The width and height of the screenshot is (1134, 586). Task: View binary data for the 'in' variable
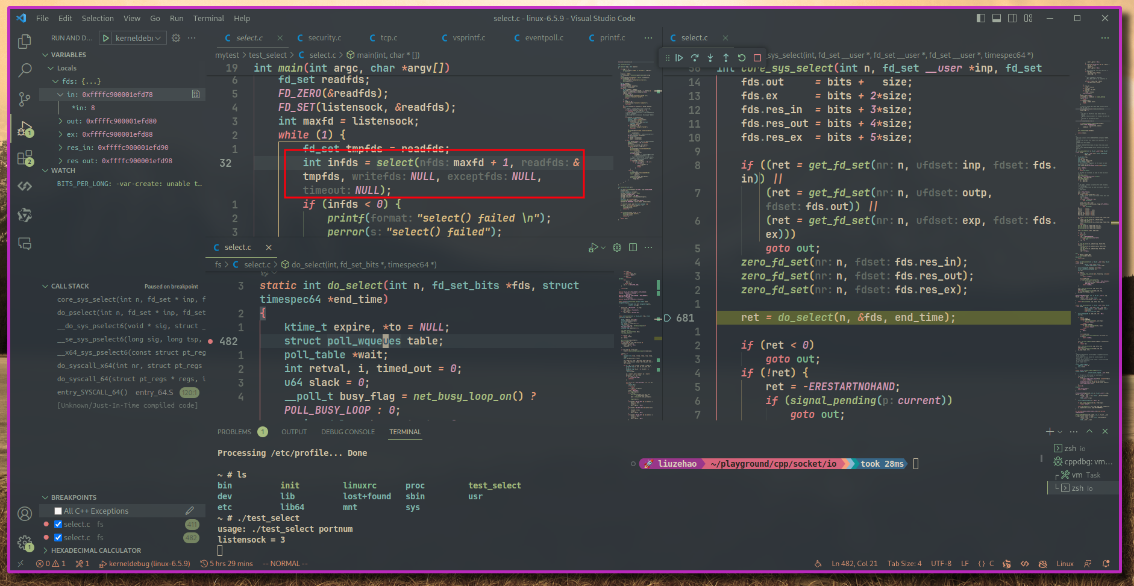(196, 95)
